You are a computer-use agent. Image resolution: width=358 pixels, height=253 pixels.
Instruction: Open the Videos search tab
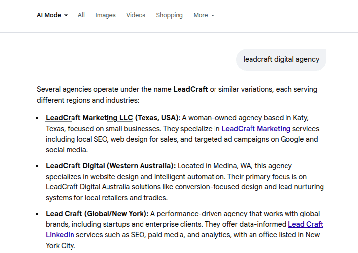tap(136, 15)
